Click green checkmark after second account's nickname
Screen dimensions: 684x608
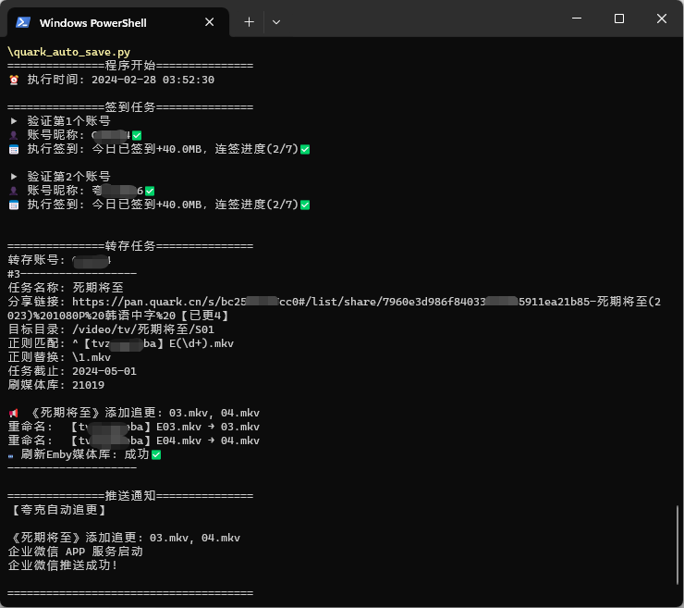coord(150,191)
